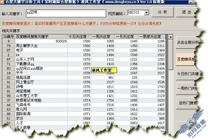Sort by 今日关注度 column header
The height and width of the screenshot is (140, 208).
coord(79,37)
